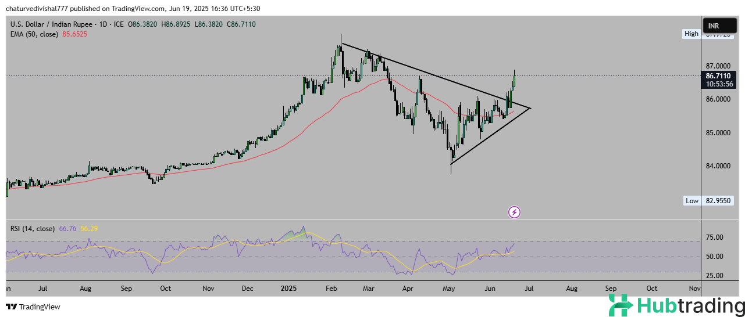The image size is (745, 317).
Task: Click the purple lightning bolt event icon
Action: (514, 212)
